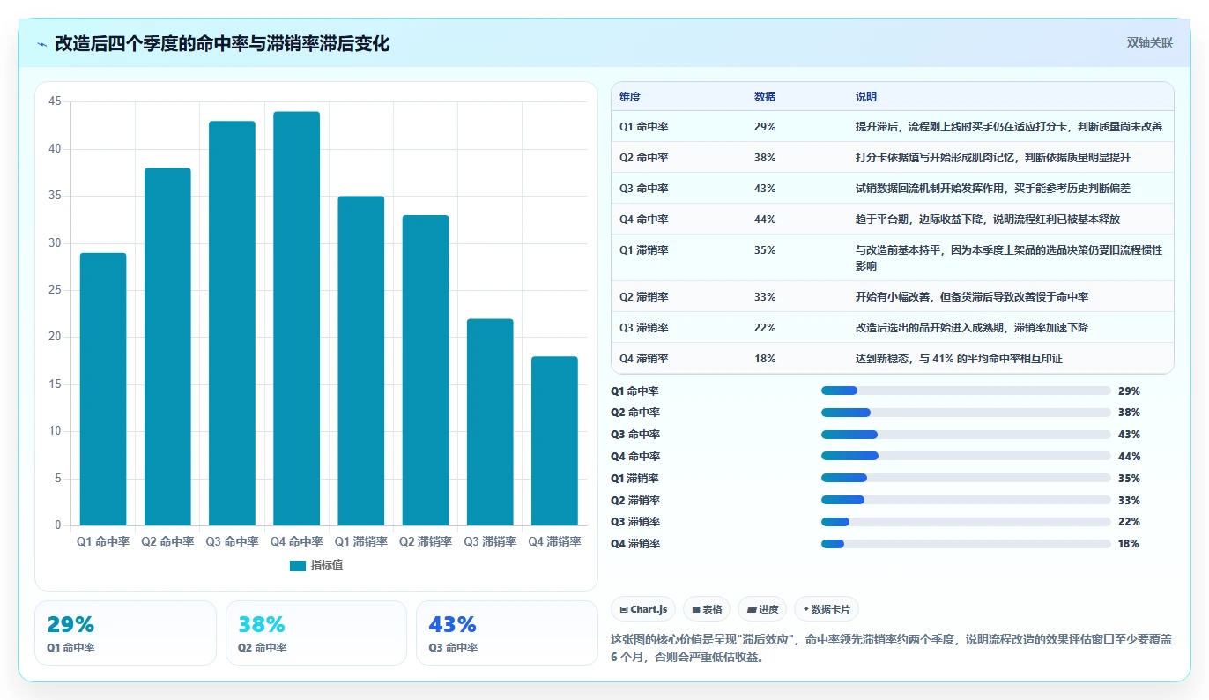1209x700 pixels.
Task: Click the description starting 趋于平台期
Action: click(988, 220)
